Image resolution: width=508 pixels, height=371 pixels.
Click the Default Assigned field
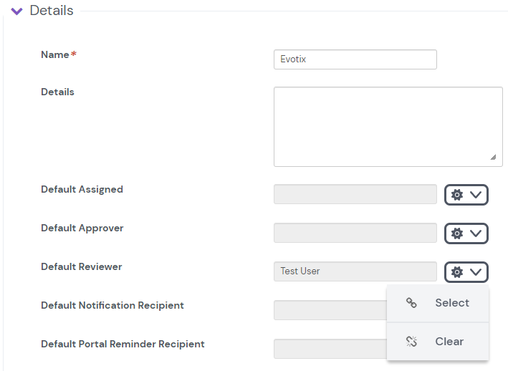(355, 194)
